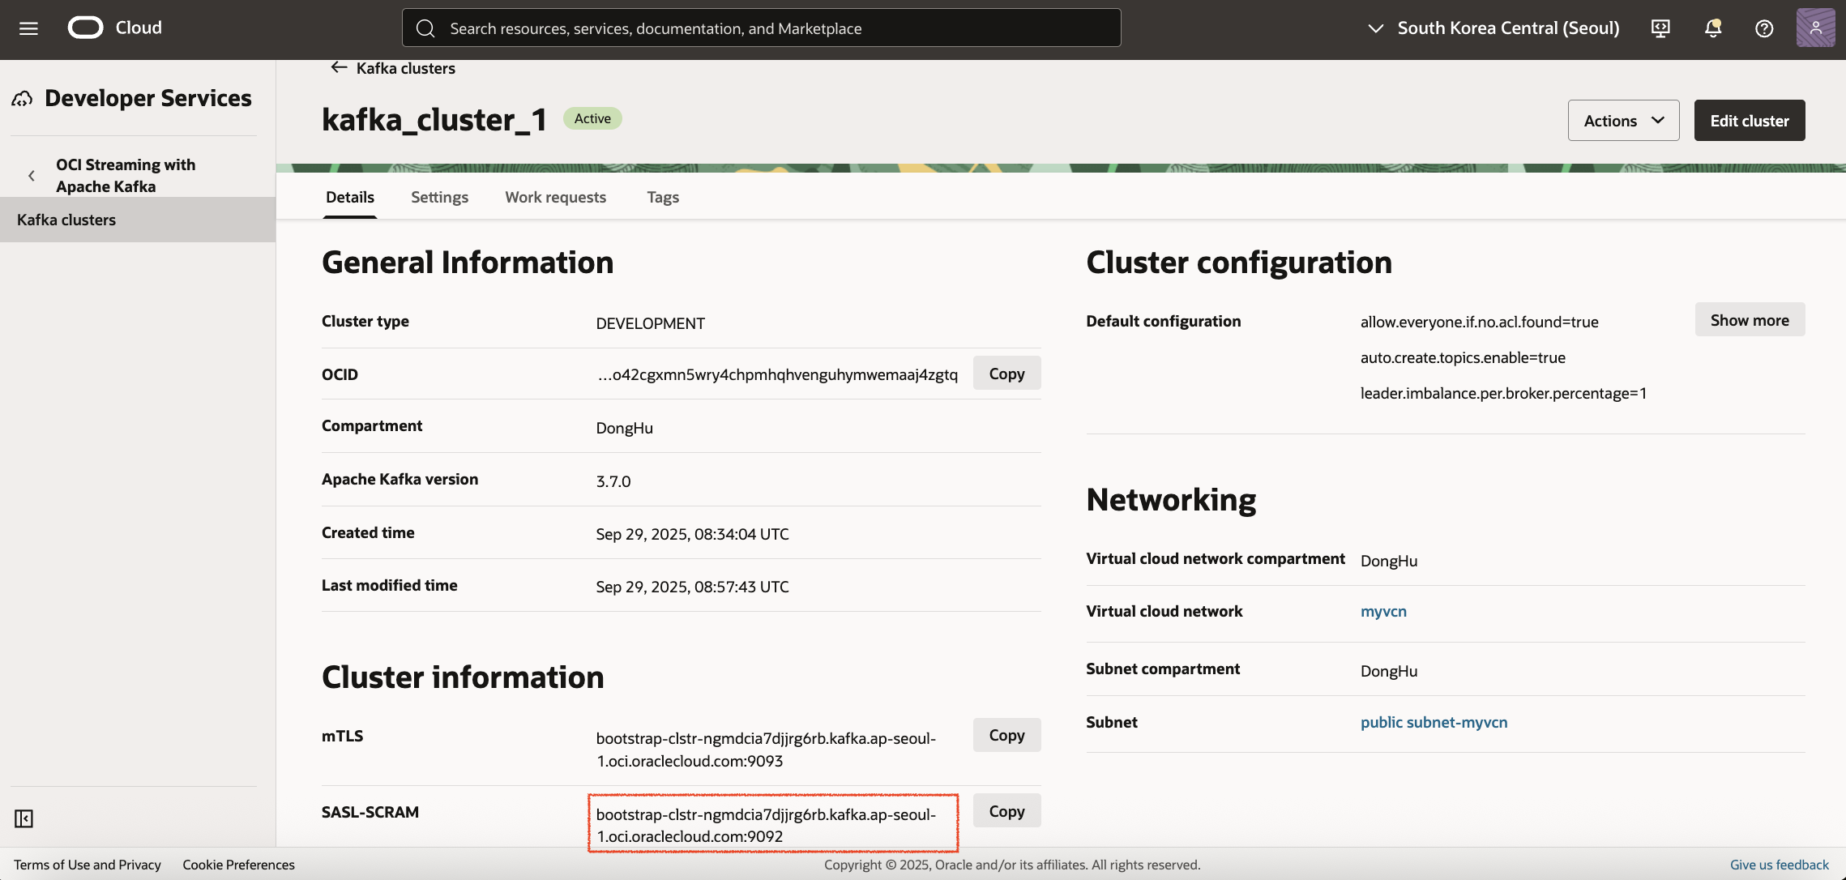The image size is (1846, 880).
Task: Open Terms of Use and Privacy
Action: coord(88,865)
